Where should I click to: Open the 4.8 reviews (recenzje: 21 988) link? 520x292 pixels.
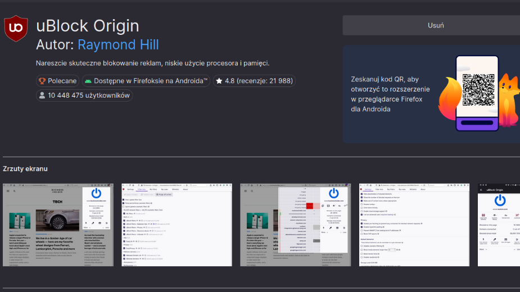(x=254, y=81)
